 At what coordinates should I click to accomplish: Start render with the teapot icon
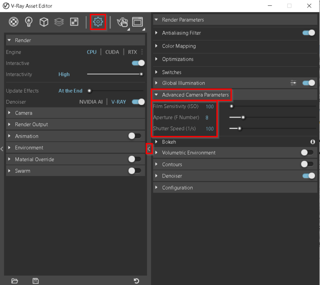pyautogui.click(x=122, y=22)
